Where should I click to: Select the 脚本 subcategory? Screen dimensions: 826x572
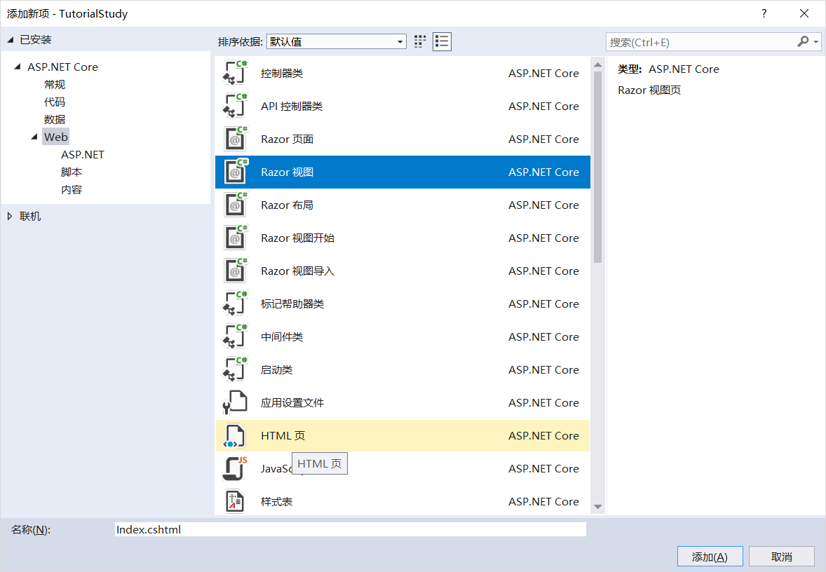[72, 172]
